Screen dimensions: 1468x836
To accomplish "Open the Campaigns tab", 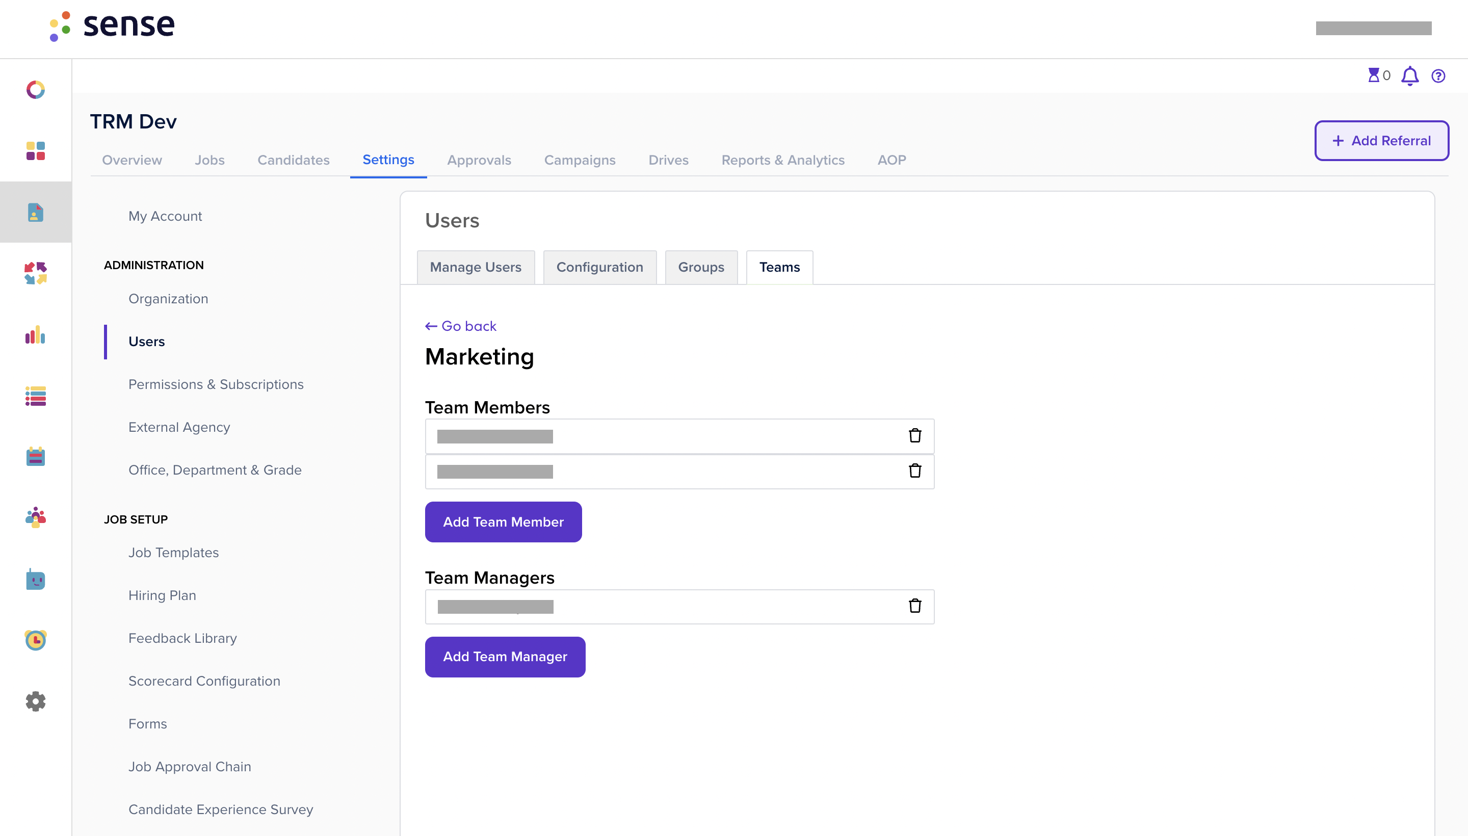I will click(580, 160).
